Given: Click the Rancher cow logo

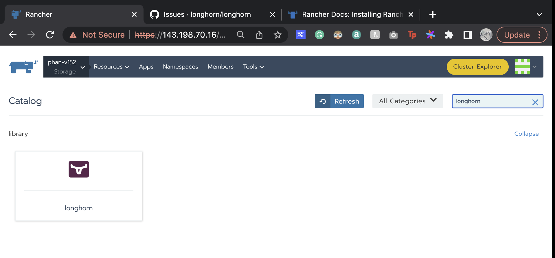Looking at the screenshot, I should point(23,67).
